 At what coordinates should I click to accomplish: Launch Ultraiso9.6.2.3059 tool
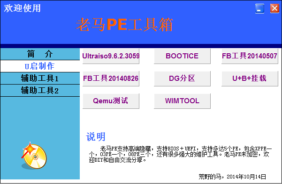(x=111, y=56)
